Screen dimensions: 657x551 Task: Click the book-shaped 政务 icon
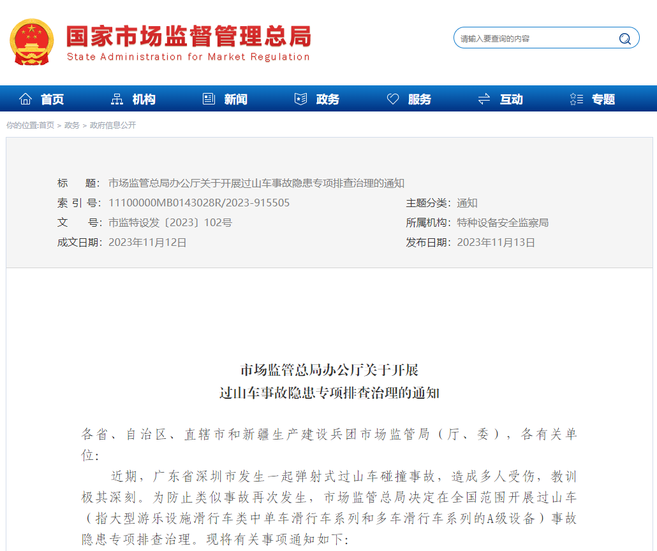(x=300, y=98)
